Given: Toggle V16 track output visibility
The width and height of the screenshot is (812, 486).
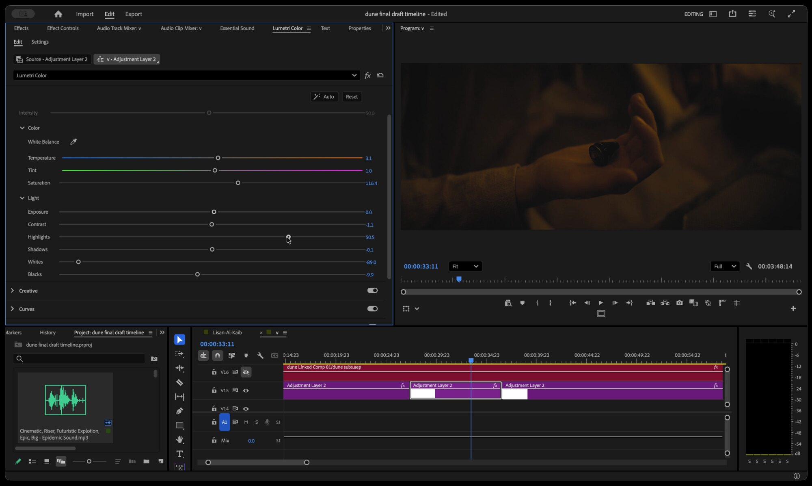Looking at the screenshot, I should click(246, 372).
